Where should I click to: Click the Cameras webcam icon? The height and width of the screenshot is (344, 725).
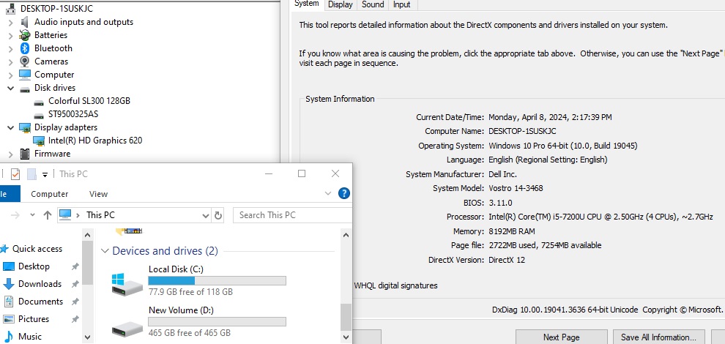click(x=25, y=61)
